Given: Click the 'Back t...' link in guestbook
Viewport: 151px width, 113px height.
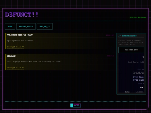Looking at the screenshot, I should point(141,84).
